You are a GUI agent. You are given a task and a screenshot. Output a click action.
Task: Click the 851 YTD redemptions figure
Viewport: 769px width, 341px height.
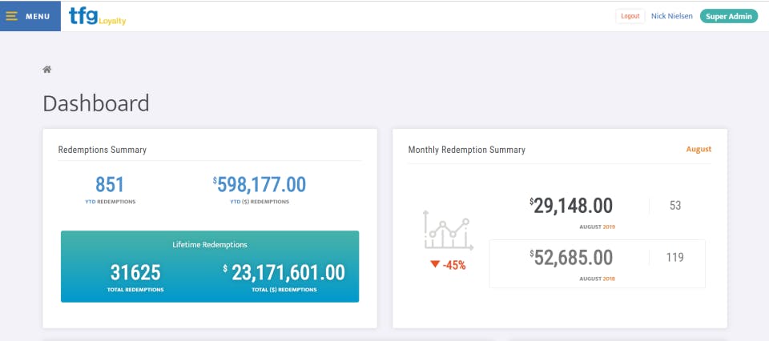110,185
